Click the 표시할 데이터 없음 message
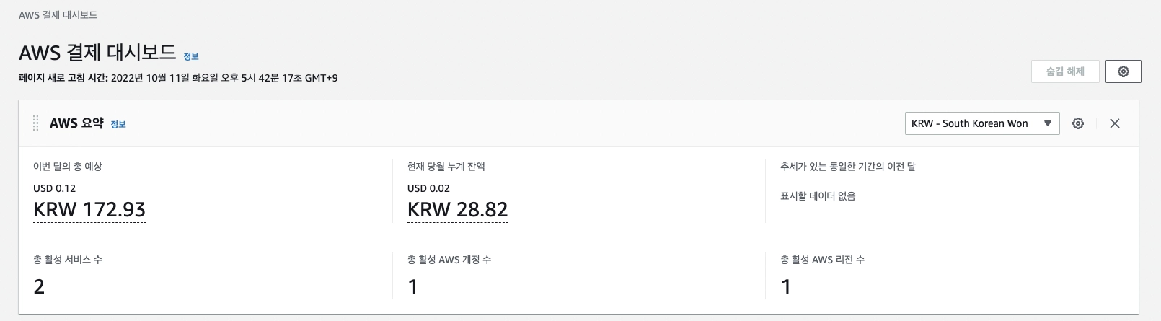The image size is (1161, 321). [x=818, y=196]
